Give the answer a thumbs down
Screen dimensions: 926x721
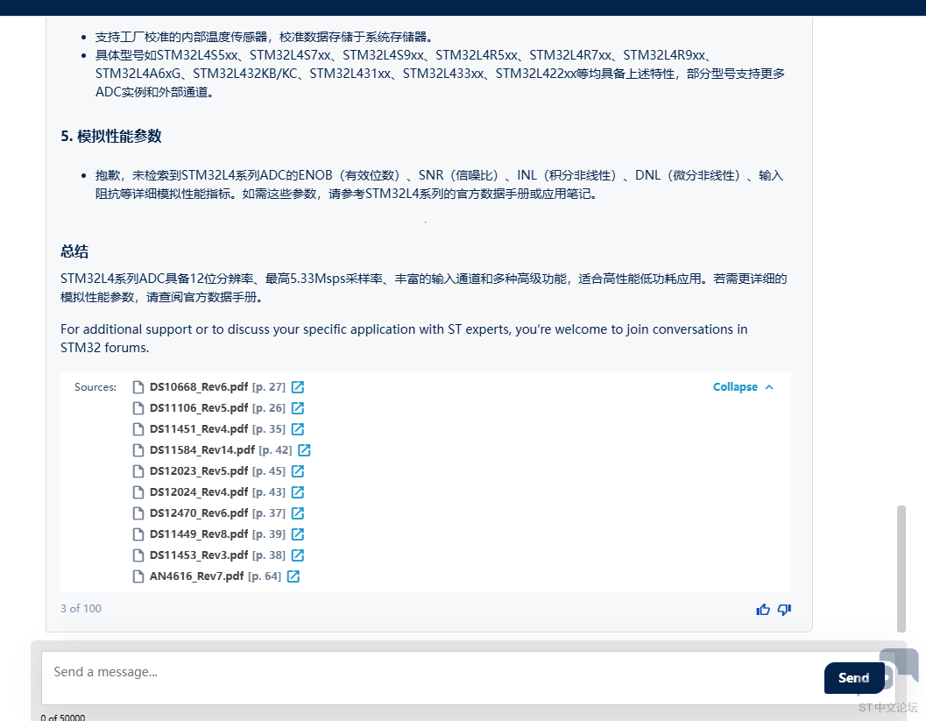[x=784, y=609]
